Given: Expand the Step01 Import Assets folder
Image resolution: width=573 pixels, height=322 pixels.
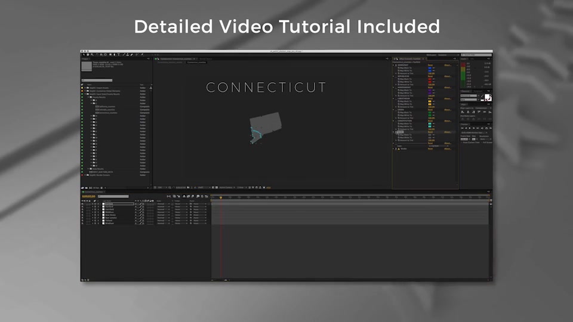Looking at the screenshot, I should [x=85, y=88].
